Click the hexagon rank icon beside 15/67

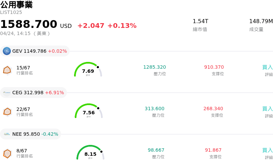(x=7, y=70)
